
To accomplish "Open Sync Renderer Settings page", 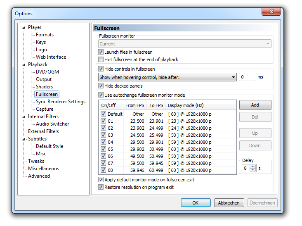I will tap(61, 102).
